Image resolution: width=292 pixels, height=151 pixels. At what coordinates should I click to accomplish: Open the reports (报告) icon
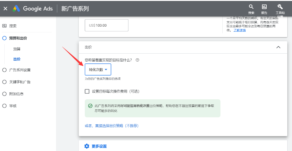[264, 7]
